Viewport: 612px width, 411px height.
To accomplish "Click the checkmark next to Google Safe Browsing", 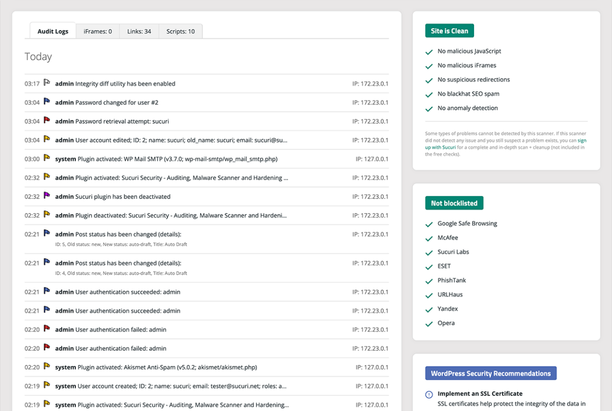I will pyautogui.click(x=429, y=224).
